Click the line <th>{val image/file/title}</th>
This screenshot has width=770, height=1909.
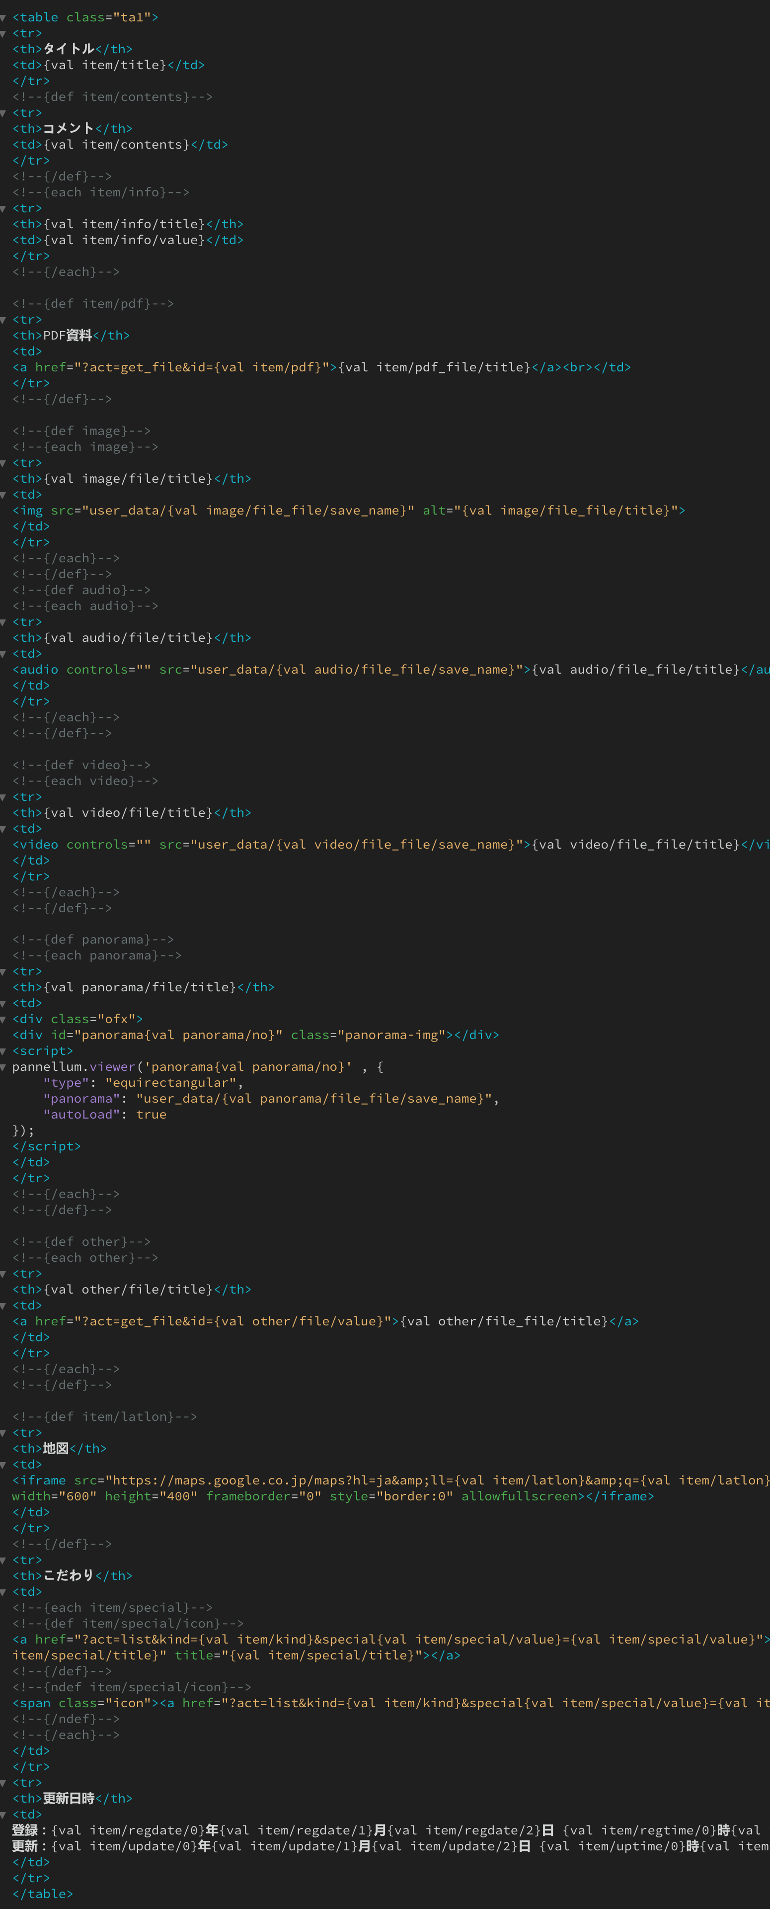pos(132,479)
